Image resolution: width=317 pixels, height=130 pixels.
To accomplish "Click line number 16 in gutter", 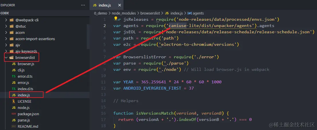I will 103,113.
